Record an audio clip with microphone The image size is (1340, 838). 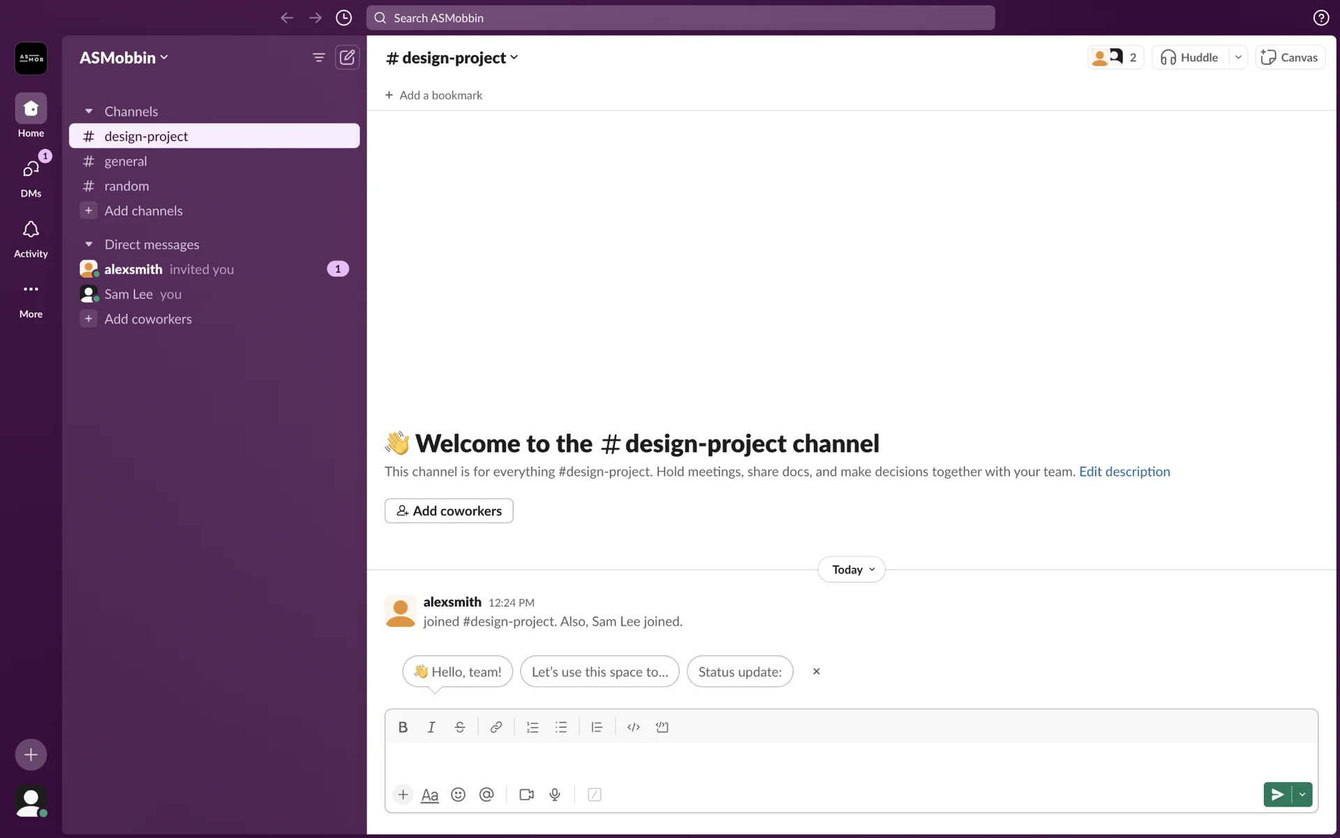tap(555, 795)
